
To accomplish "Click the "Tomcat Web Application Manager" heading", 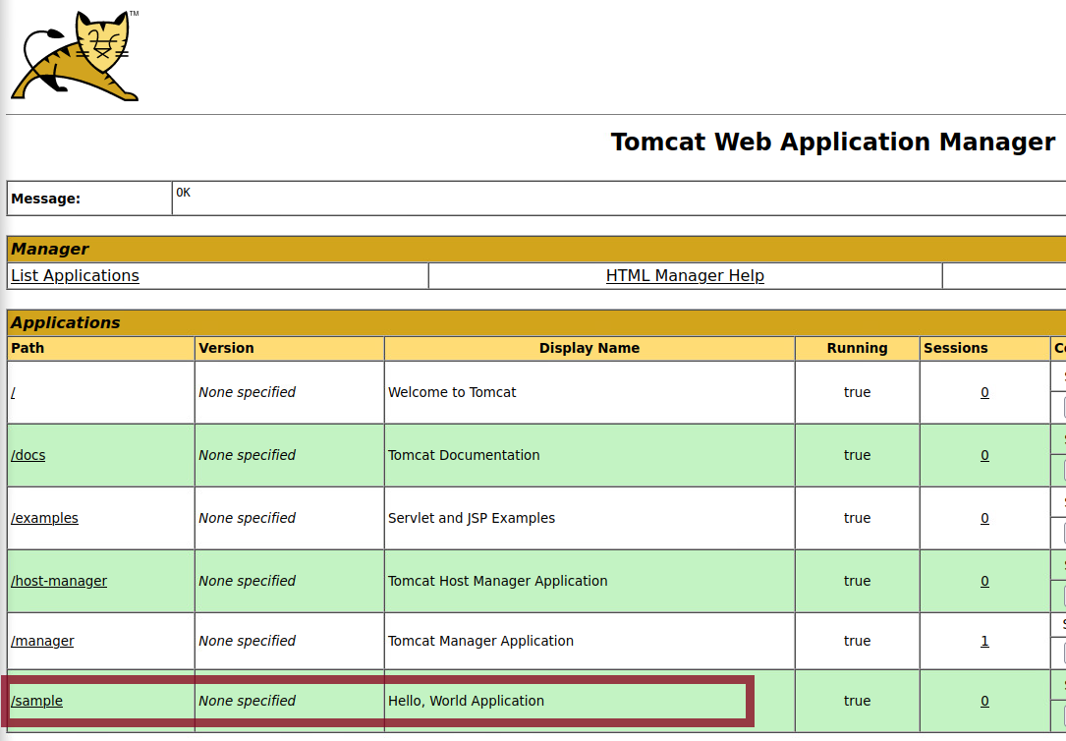I will (x=833, y=142).
